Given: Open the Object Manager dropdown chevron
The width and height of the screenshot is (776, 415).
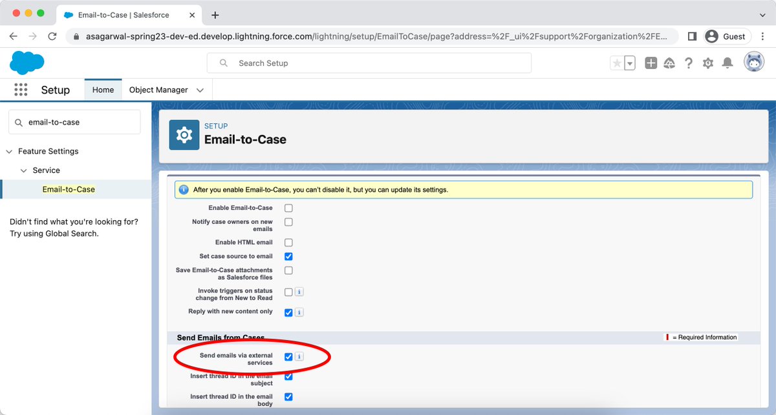Looking at the screenshot, I should [x=200, y=90].
